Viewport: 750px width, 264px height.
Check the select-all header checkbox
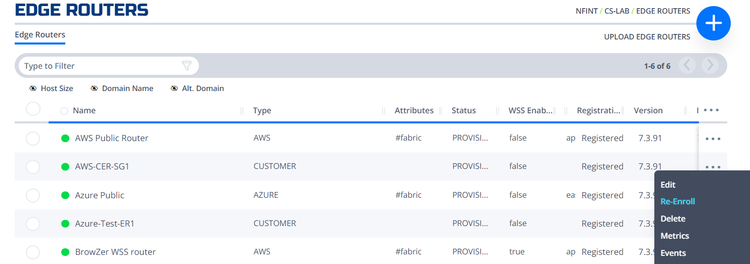(33, 109)
